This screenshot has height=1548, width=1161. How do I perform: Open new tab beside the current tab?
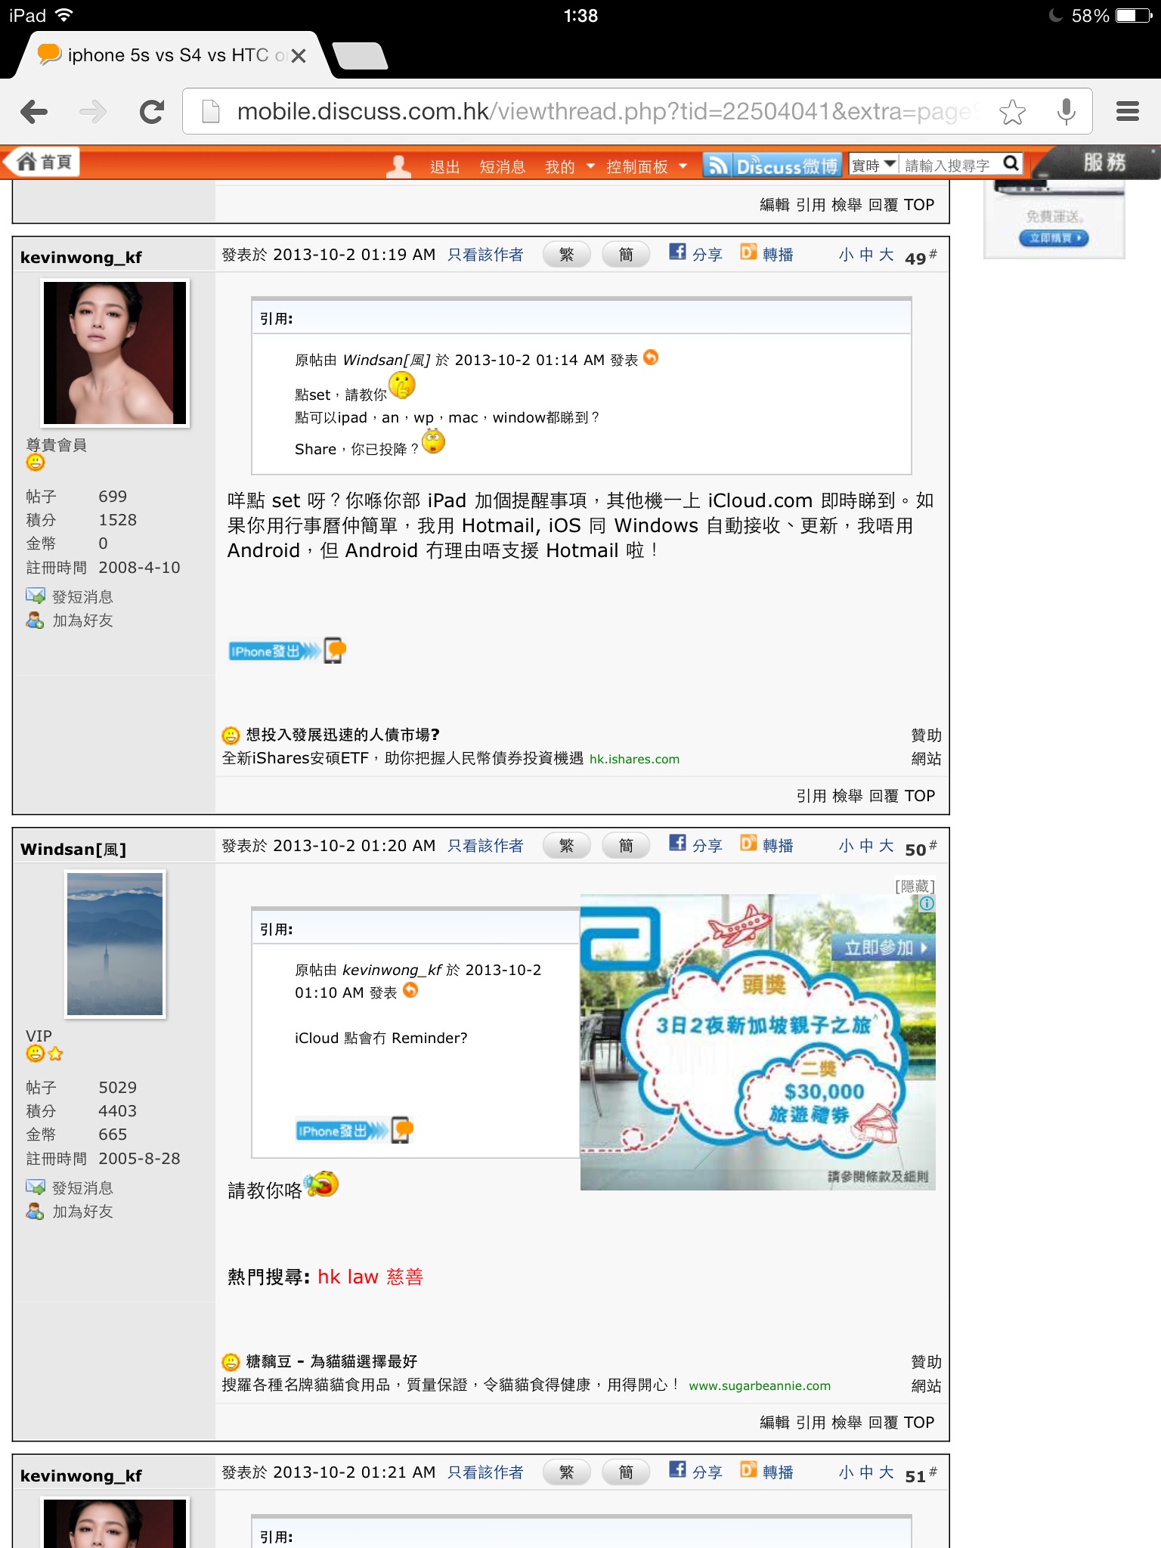tap(360, 56)
